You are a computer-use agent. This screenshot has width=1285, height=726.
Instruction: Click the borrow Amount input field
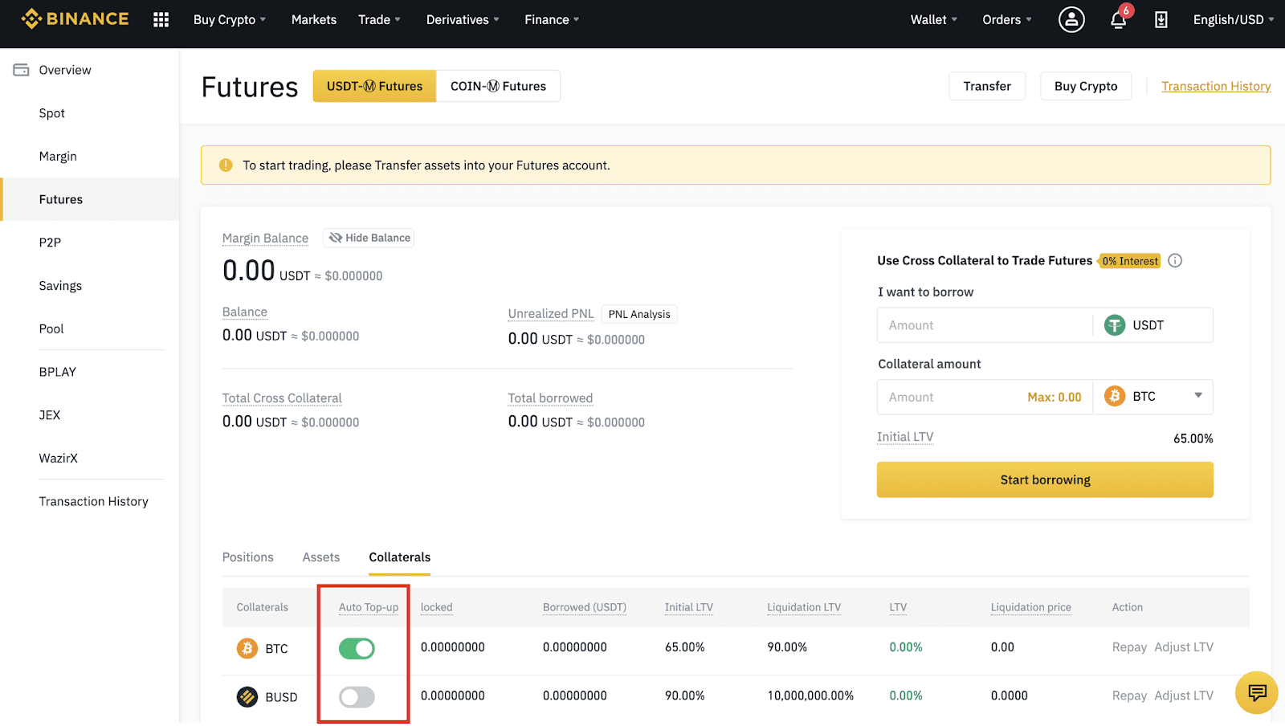pos(985,325)
